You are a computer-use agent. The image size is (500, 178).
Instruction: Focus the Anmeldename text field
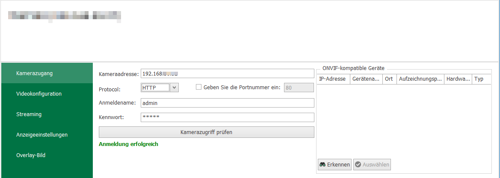point(227,103)
